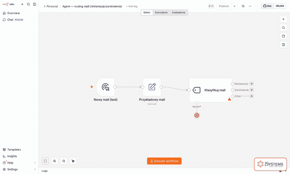The image size is (290, 174).
Task: Click Przykładowy mail output connector
Action: tap(161, 87)
